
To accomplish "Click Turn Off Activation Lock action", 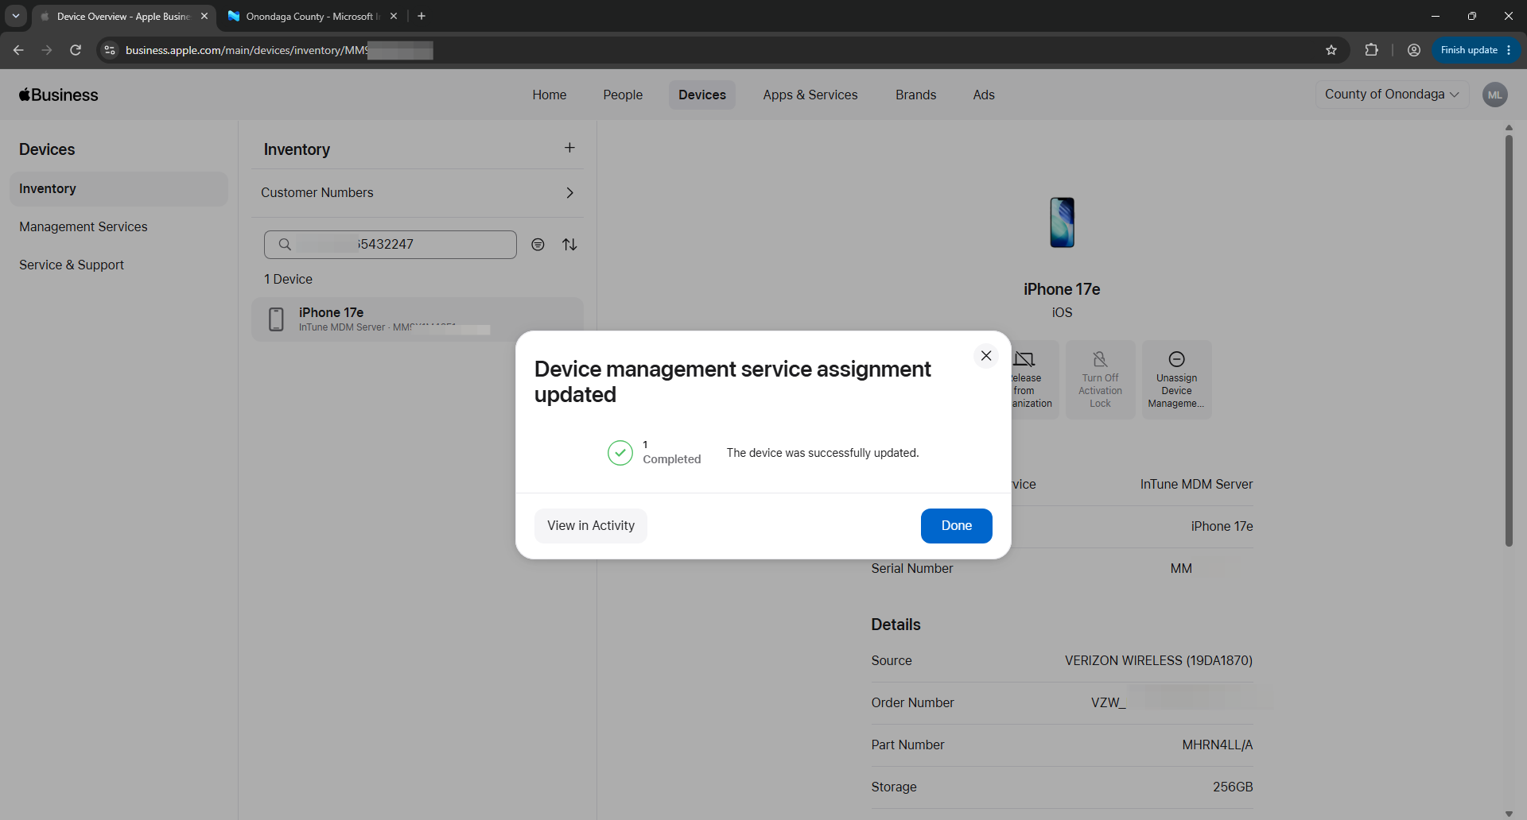I will click(1101, 380).
